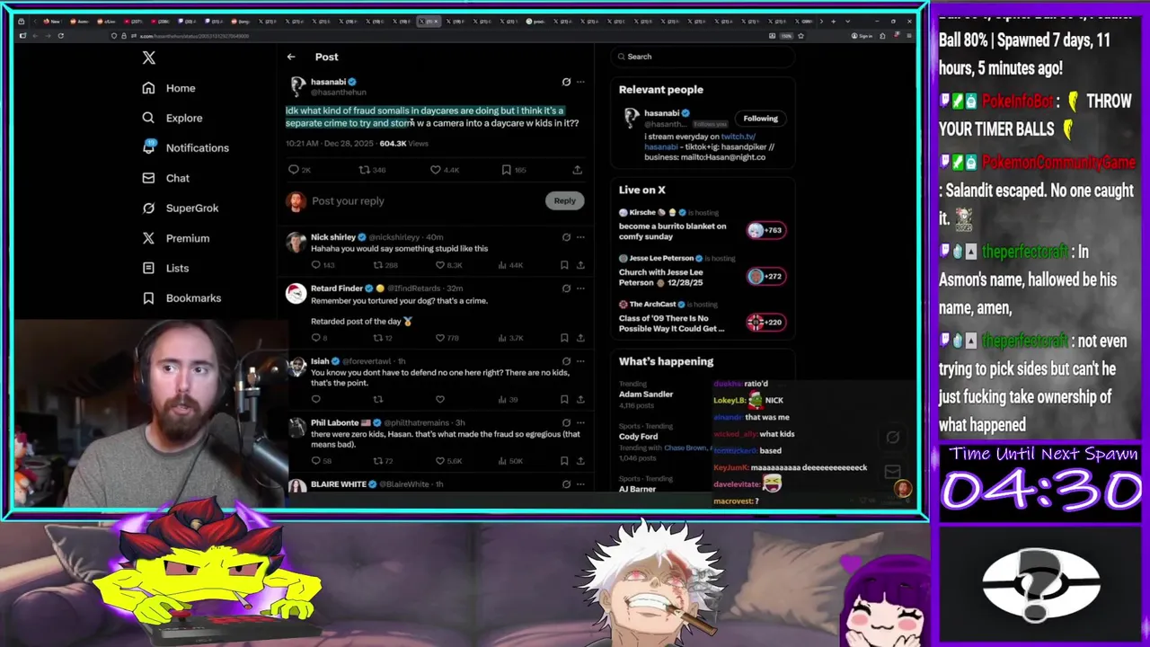Reply to Isiah's comment

315,399
